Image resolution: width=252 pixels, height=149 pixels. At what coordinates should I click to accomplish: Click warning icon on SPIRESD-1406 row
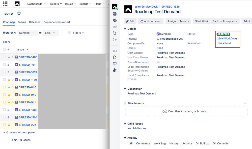click(x=9, y=57)
